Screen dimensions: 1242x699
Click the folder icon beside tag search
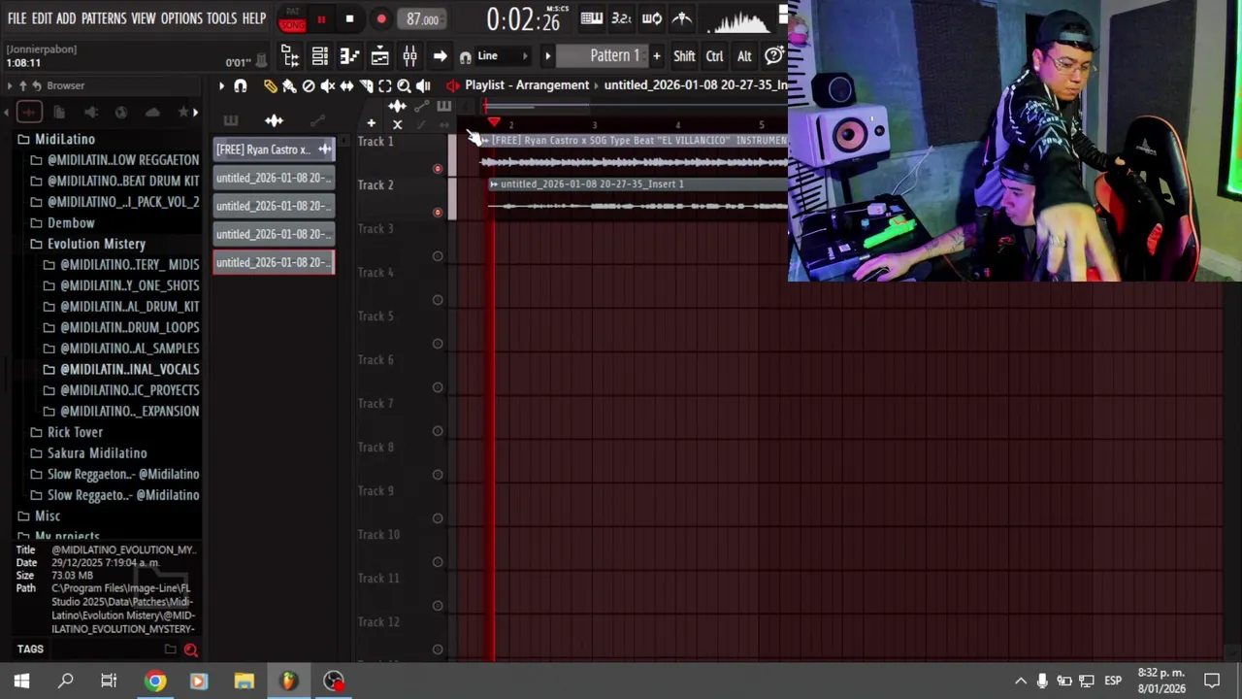[x=171, y=649]
